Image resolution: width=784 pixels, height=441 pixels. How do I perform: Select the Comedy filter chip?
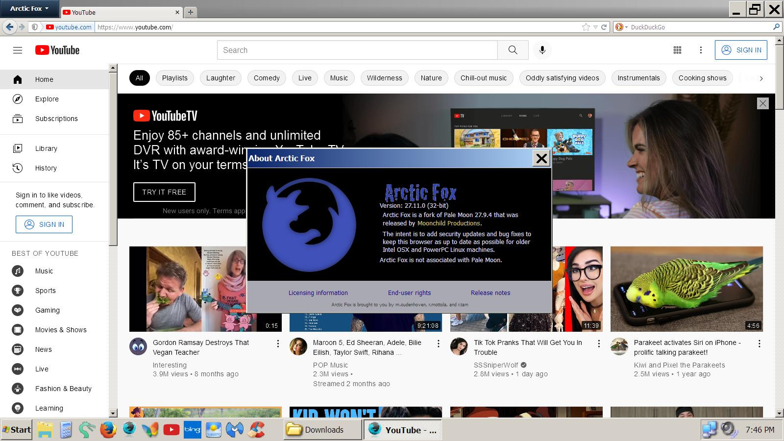pos(267,78)
